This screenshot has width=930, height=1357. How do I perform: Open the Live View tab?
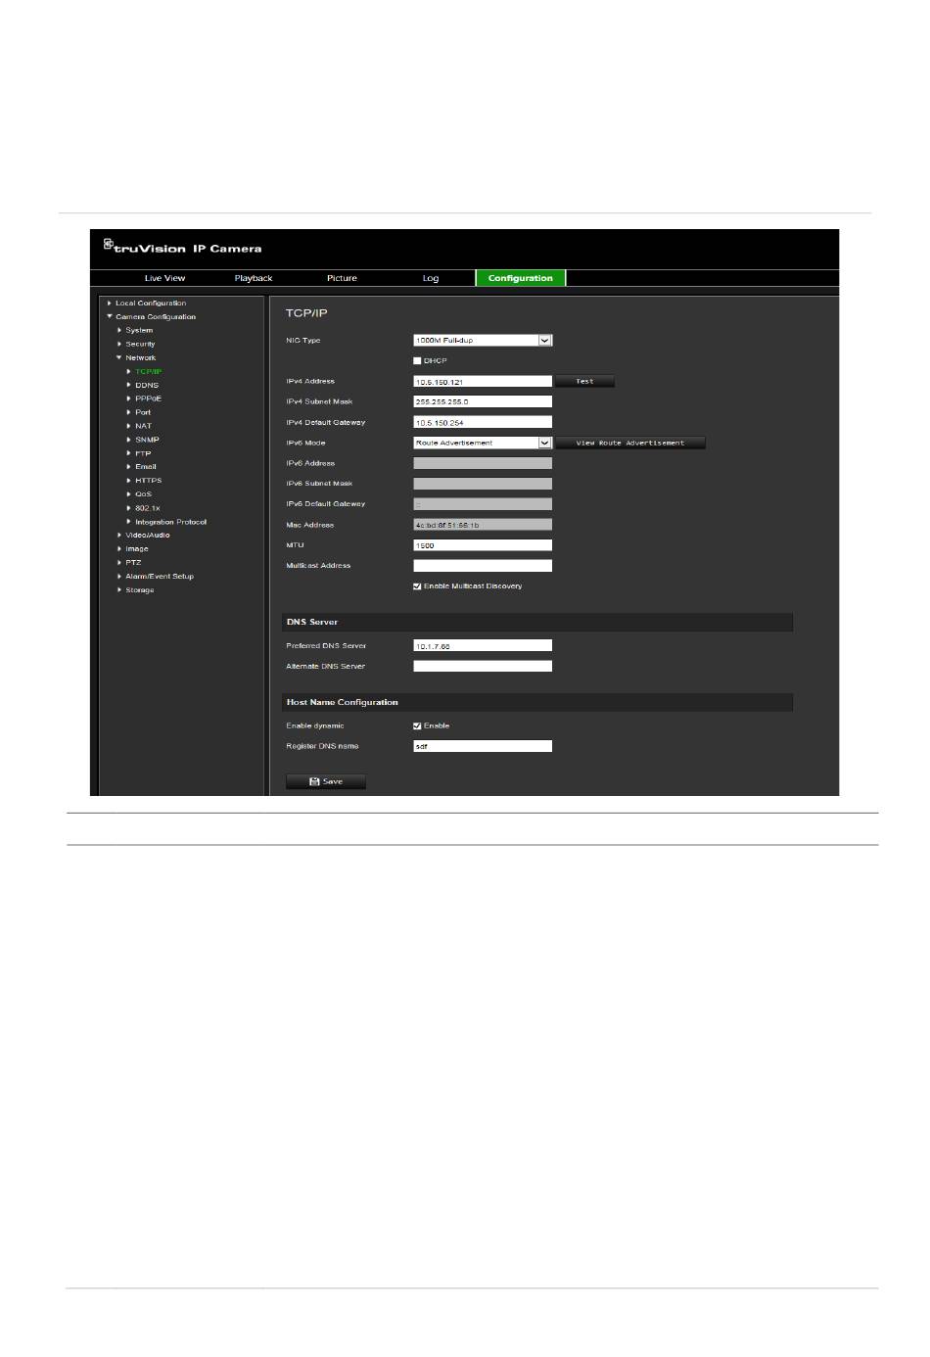(164, 278)
